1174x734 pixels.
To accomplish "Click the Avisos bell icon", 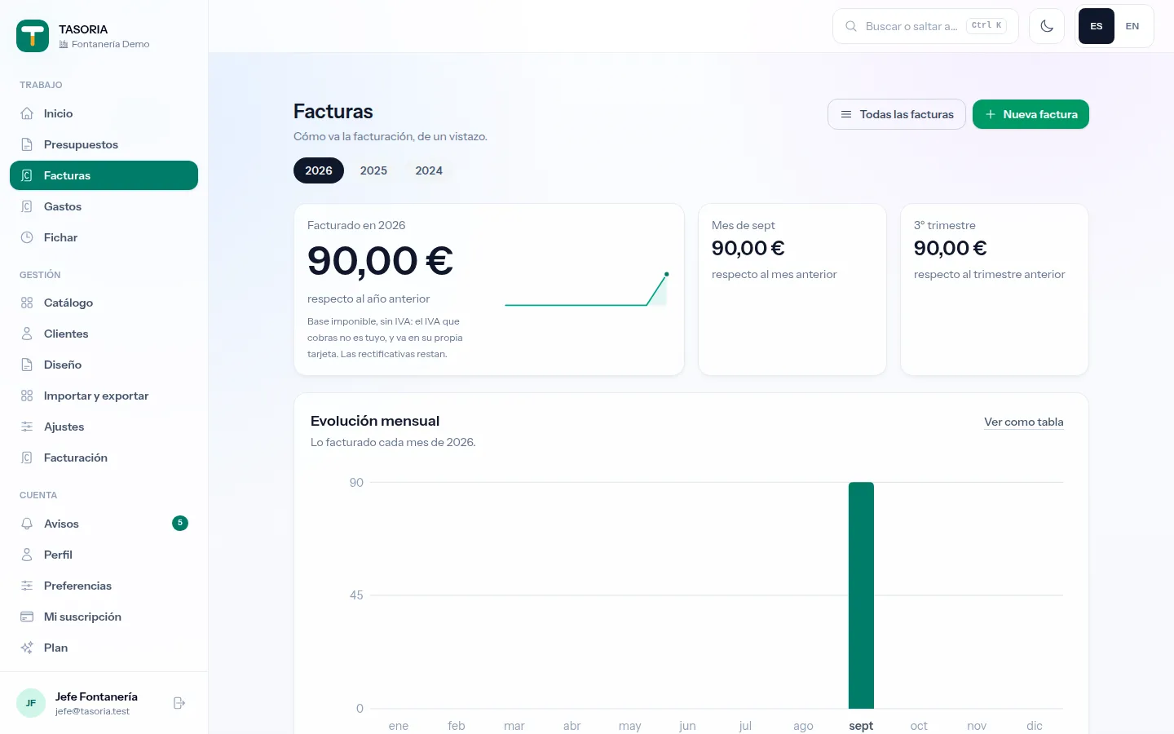I will pyautogui.click(x=27, y=524).
